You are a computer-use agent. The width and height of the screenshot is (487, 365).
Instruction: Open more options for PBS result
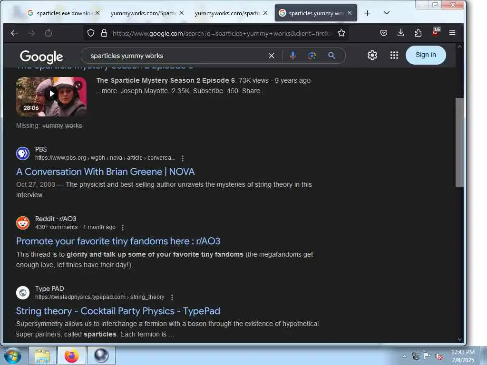183,158
